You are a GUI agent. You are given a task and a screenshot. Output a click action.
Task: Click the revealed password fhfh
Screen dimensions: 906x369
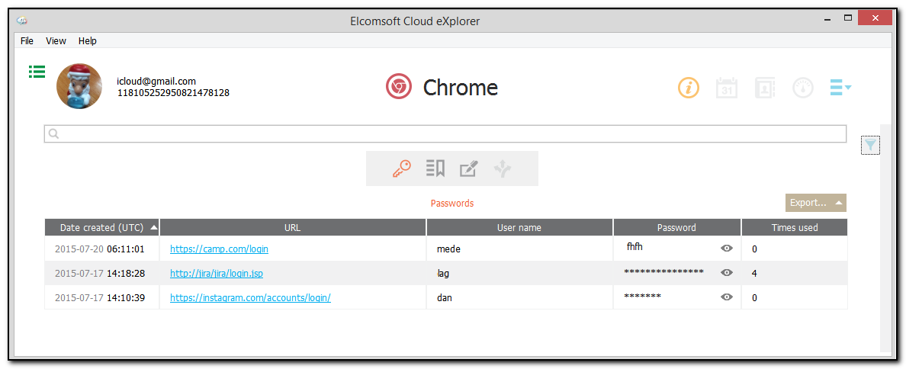[635, 246]
